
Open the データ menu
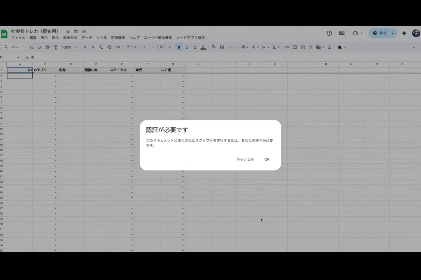click(x=87, y=38)
